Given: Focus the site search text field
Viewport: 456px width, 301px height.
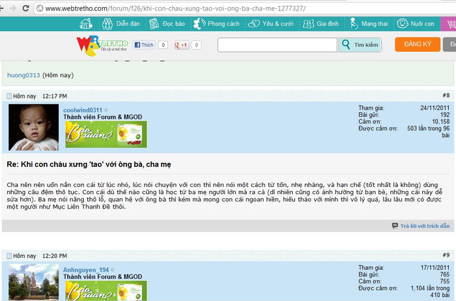Looking at the screenshot, I should 277,45.
